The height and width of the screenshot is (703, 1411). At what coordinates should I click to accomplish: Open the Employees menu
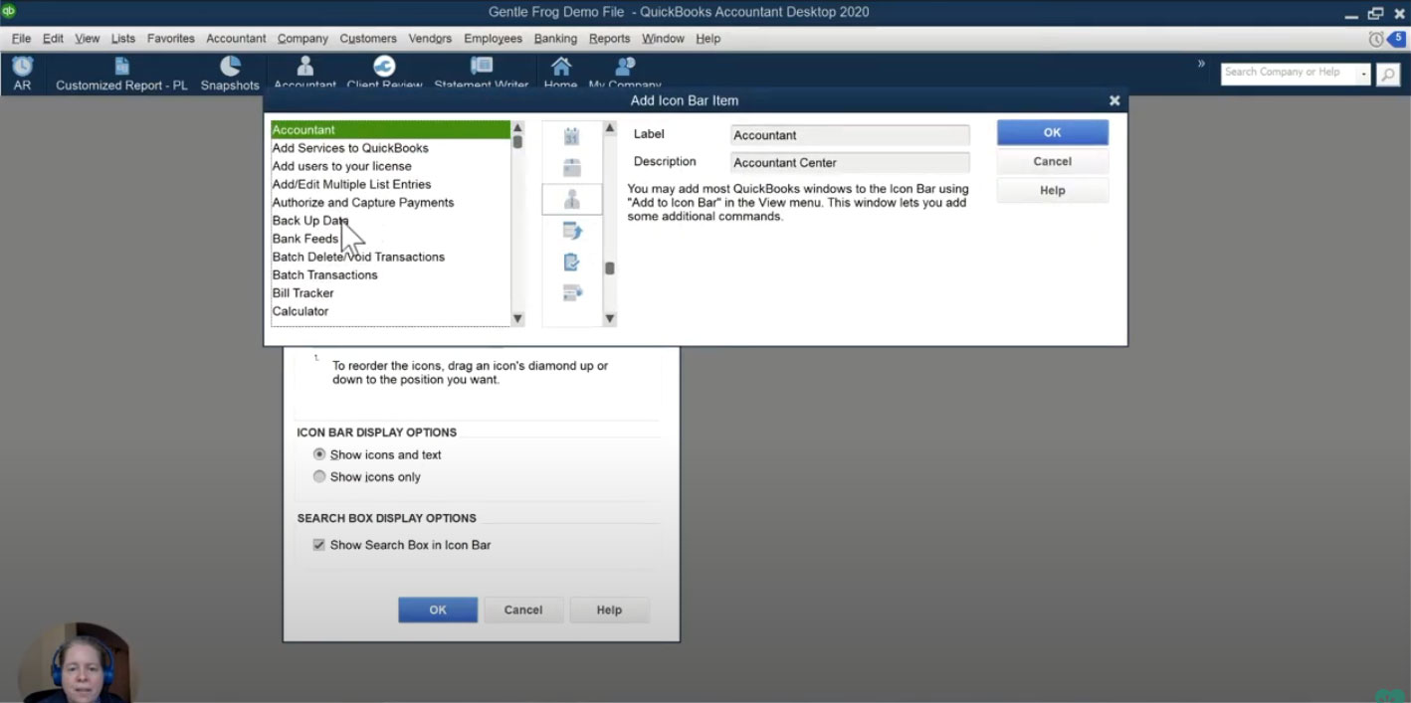point(493,39)
